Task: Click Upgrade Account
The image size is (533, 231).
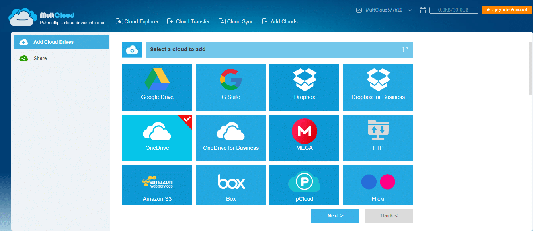Action: click(506, 9)
